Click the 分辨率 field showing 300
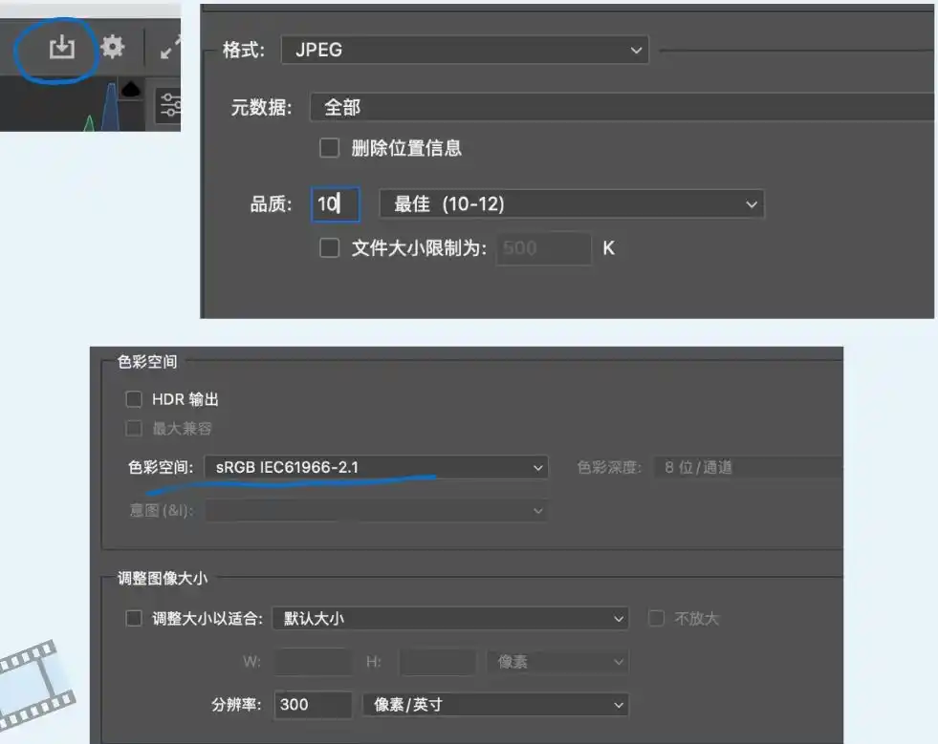938x744 pixels. tap(313, 705)
